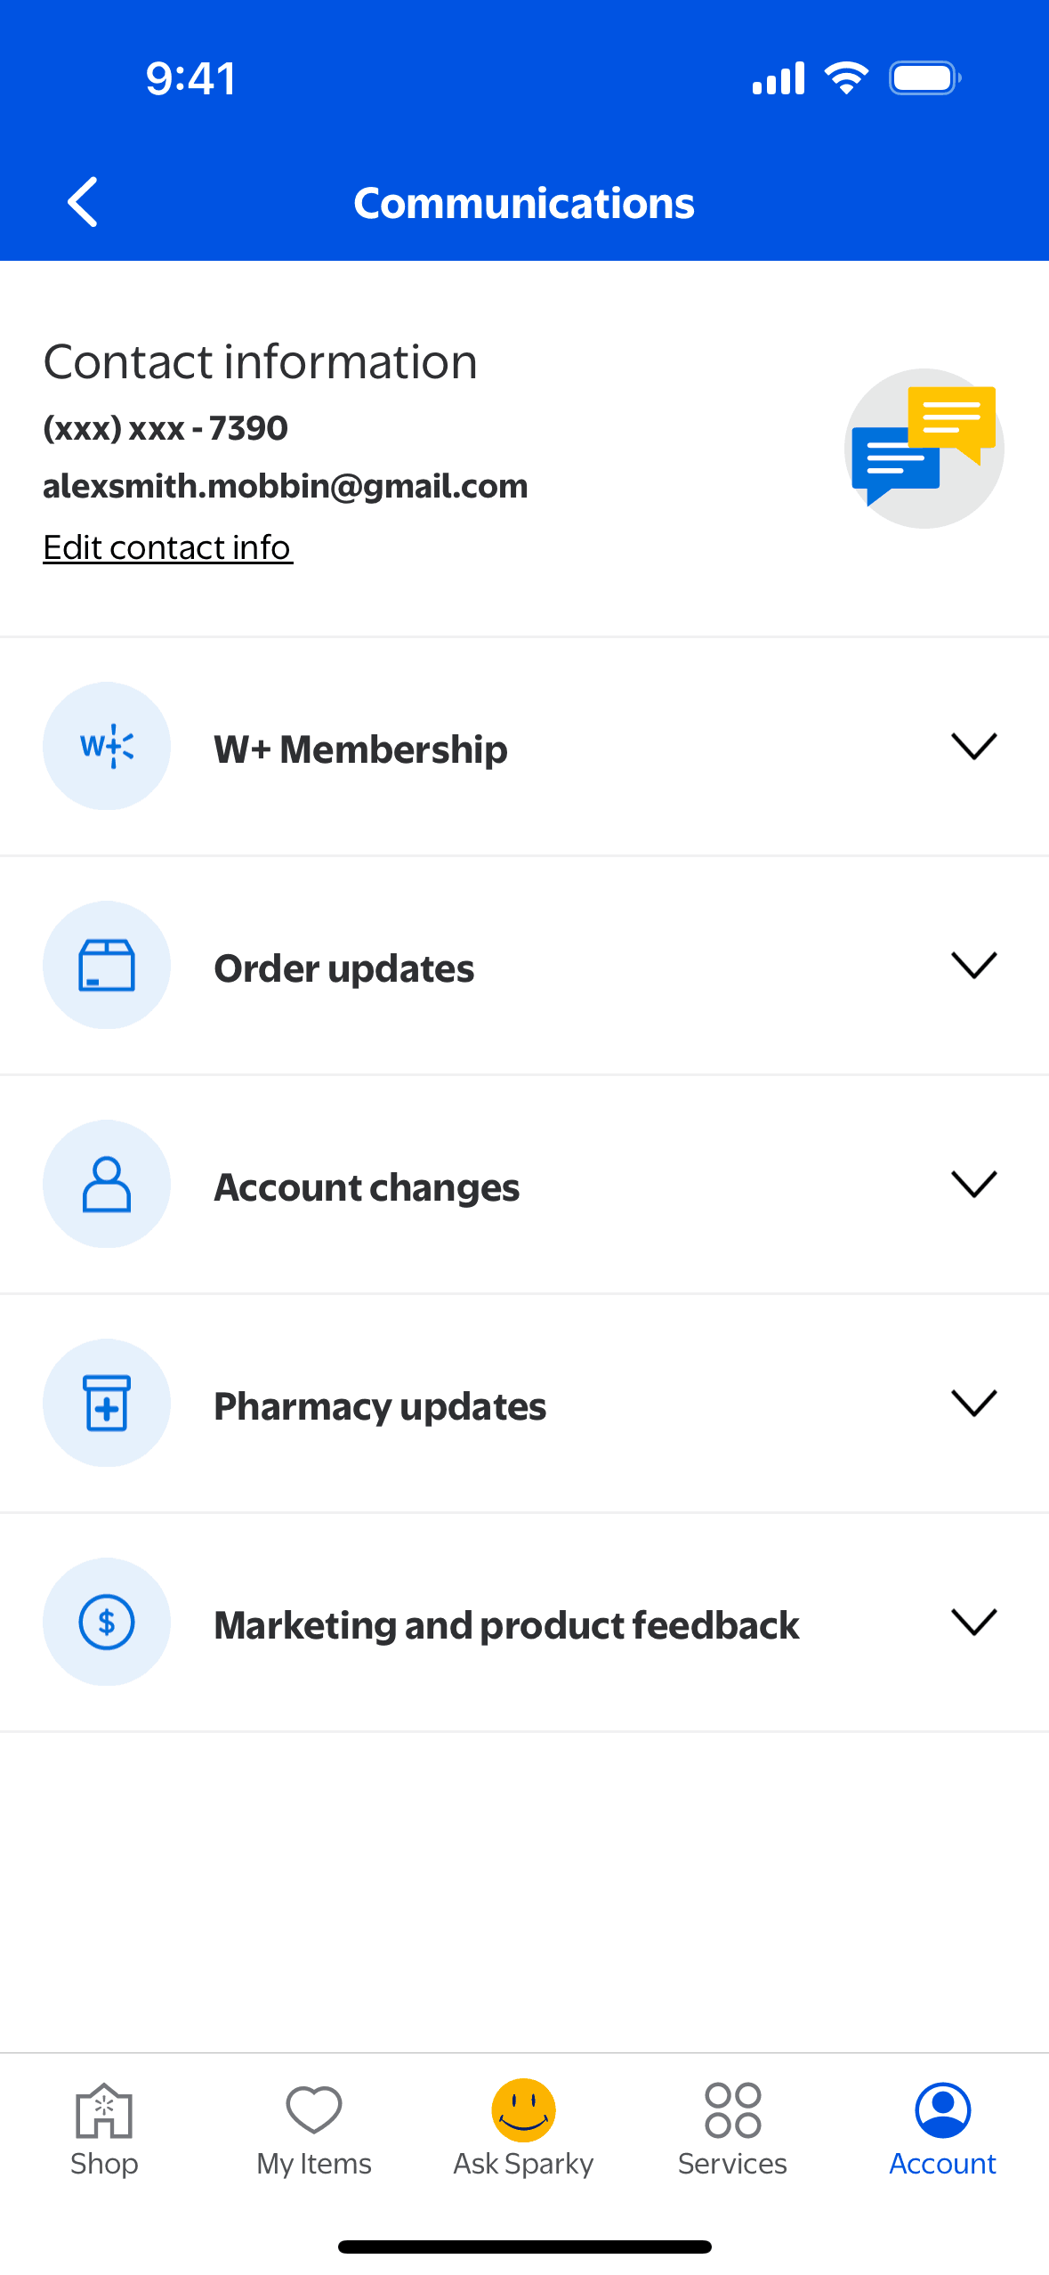Screen dimensions: 1049x2275
Task: Expand the Pharmacy updates chevron
Action: (973, 1403)
